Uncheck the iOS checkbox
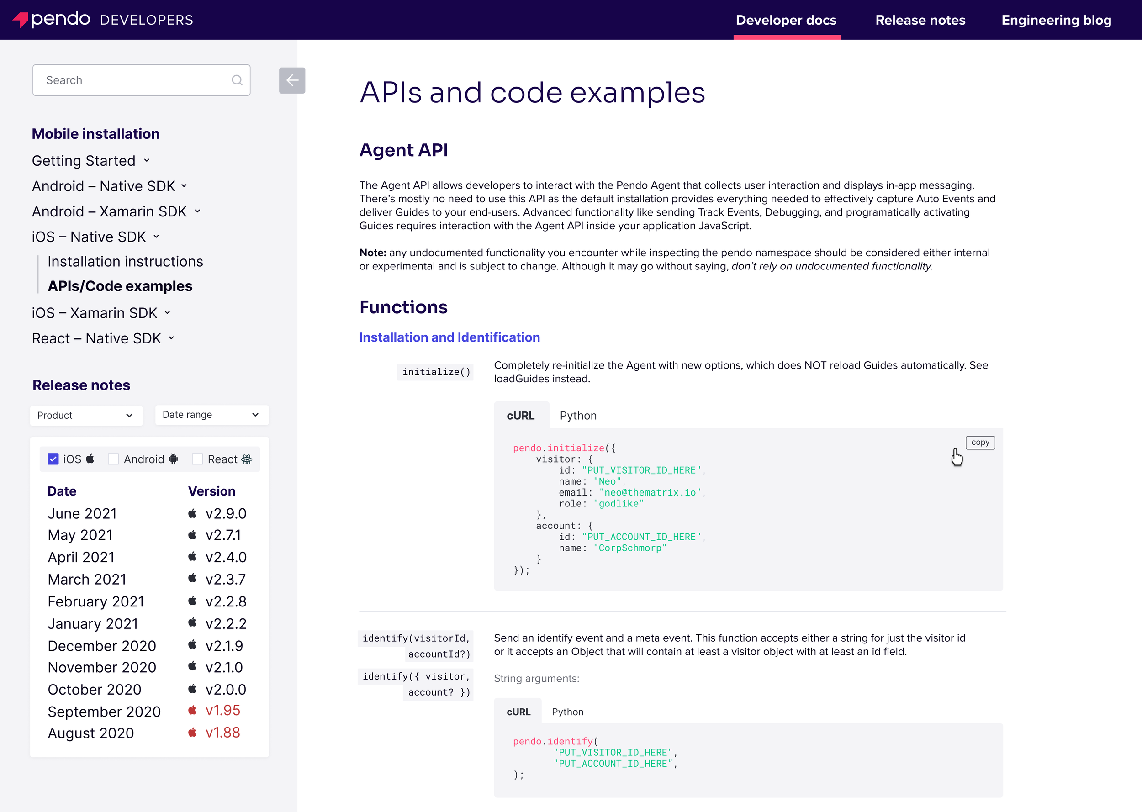Viewport: 1142px width, 812px height. (x=53, y=459)
